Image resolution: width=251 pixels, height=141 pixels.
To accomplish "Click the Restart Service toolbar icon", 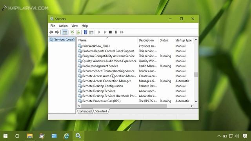I will [x=122, y=32].
